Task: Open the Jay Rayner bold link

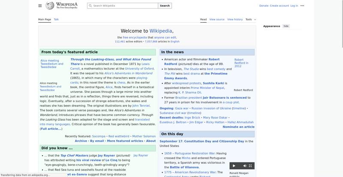Action: pos(106,155)
